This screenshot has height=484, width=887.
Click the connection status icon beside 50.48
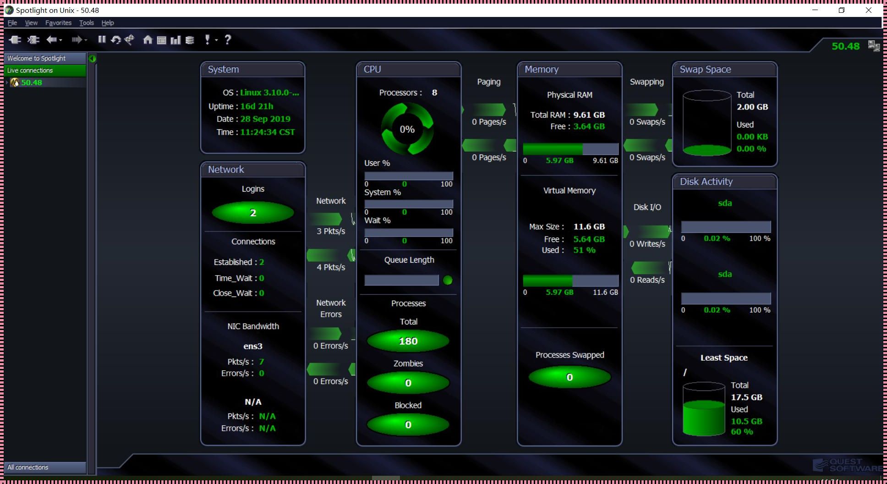point(874,46)
